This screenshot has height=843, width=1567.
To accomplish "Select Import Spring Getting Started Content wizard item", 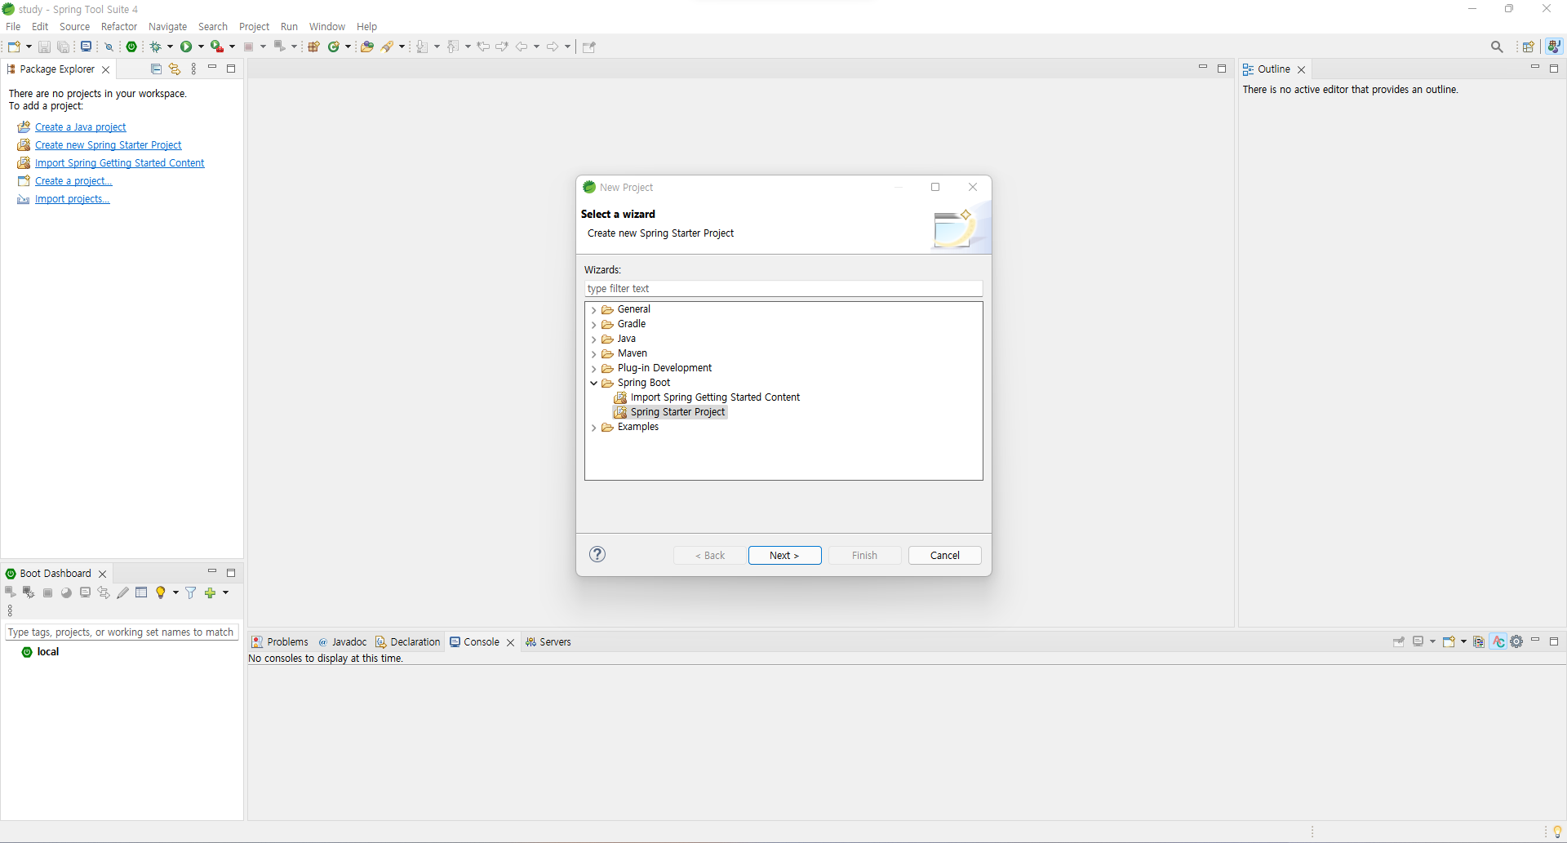I will coord(715,397).
